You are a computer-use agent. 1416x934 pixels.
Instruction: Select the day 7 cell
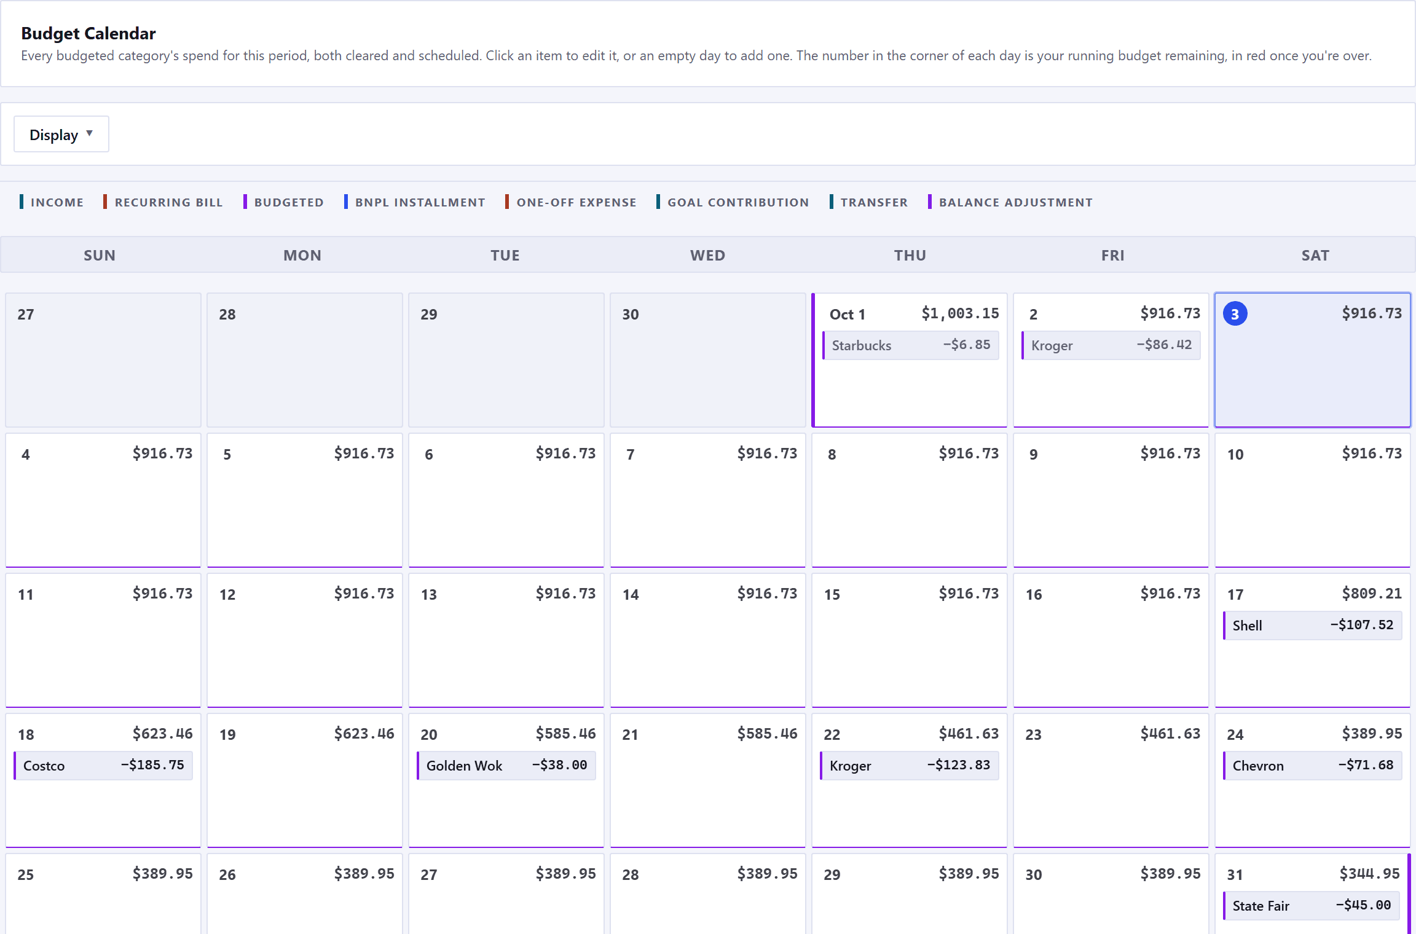[708, 500]
